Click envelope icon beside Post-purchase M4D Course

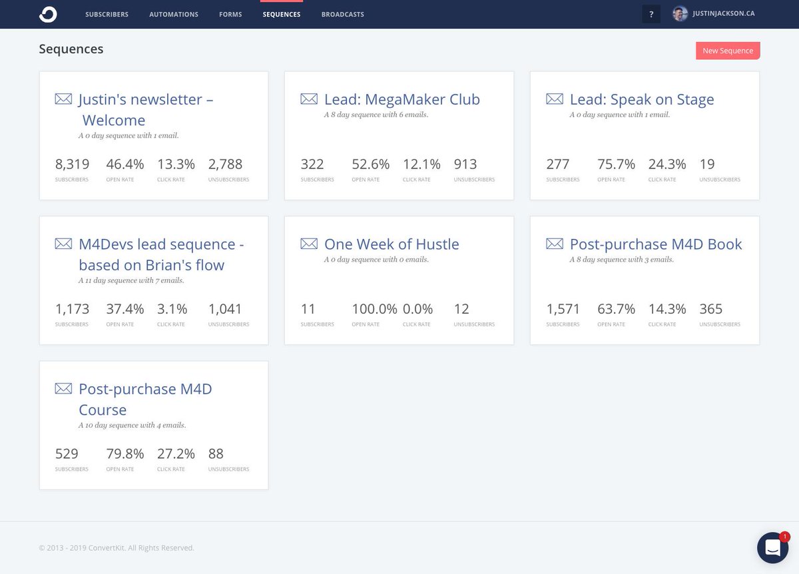[x=63, y=388]
